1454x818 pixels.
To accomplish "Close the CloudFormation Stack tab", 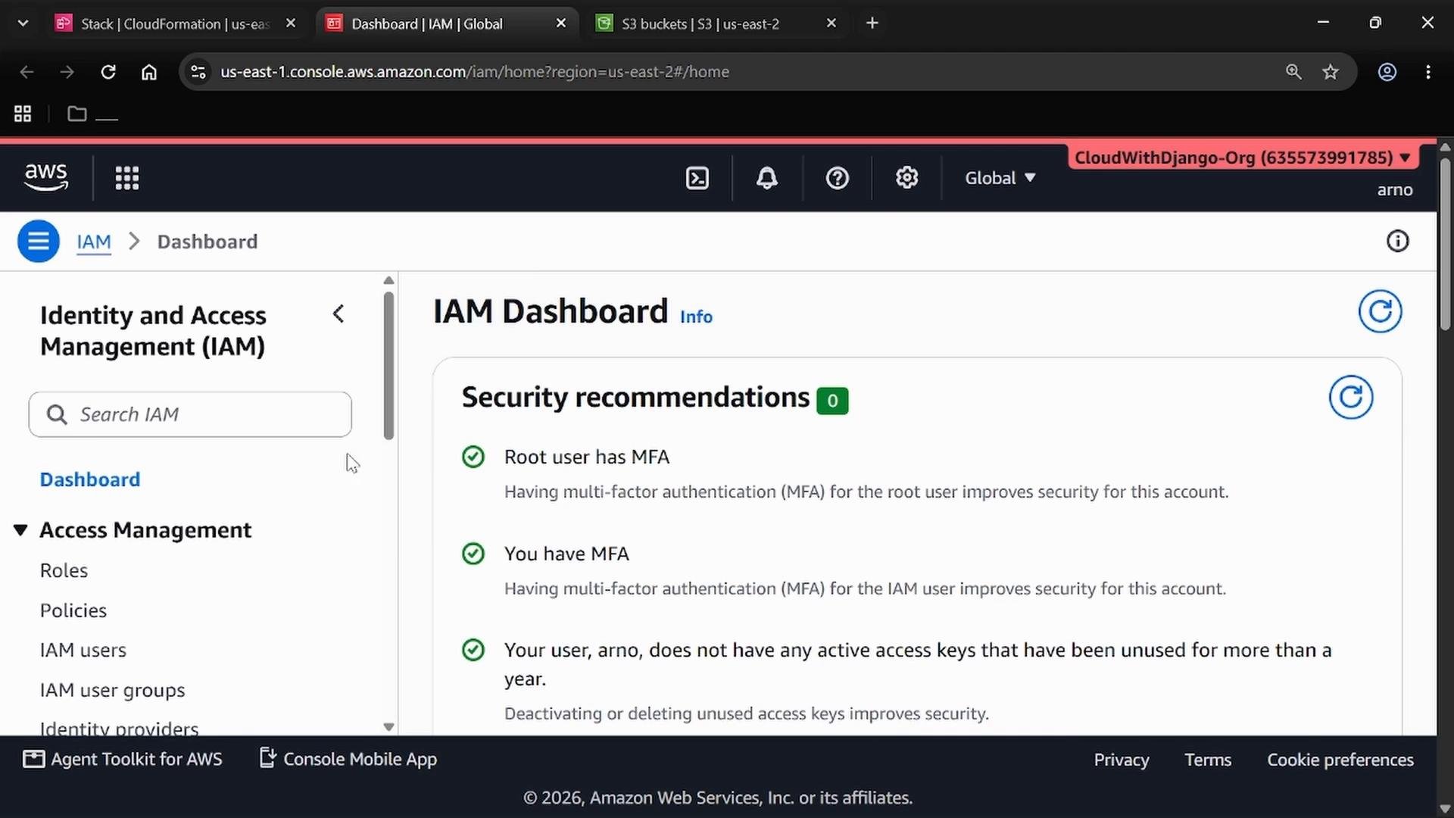I will pos(291,23).
